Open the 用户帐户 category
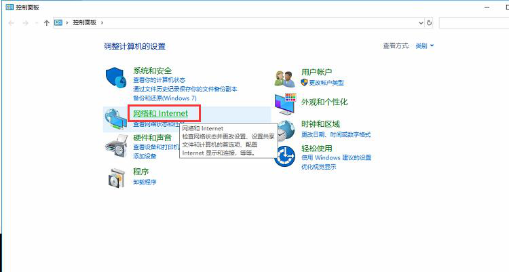This screenshot has width=509, height=272. [316, 72]
